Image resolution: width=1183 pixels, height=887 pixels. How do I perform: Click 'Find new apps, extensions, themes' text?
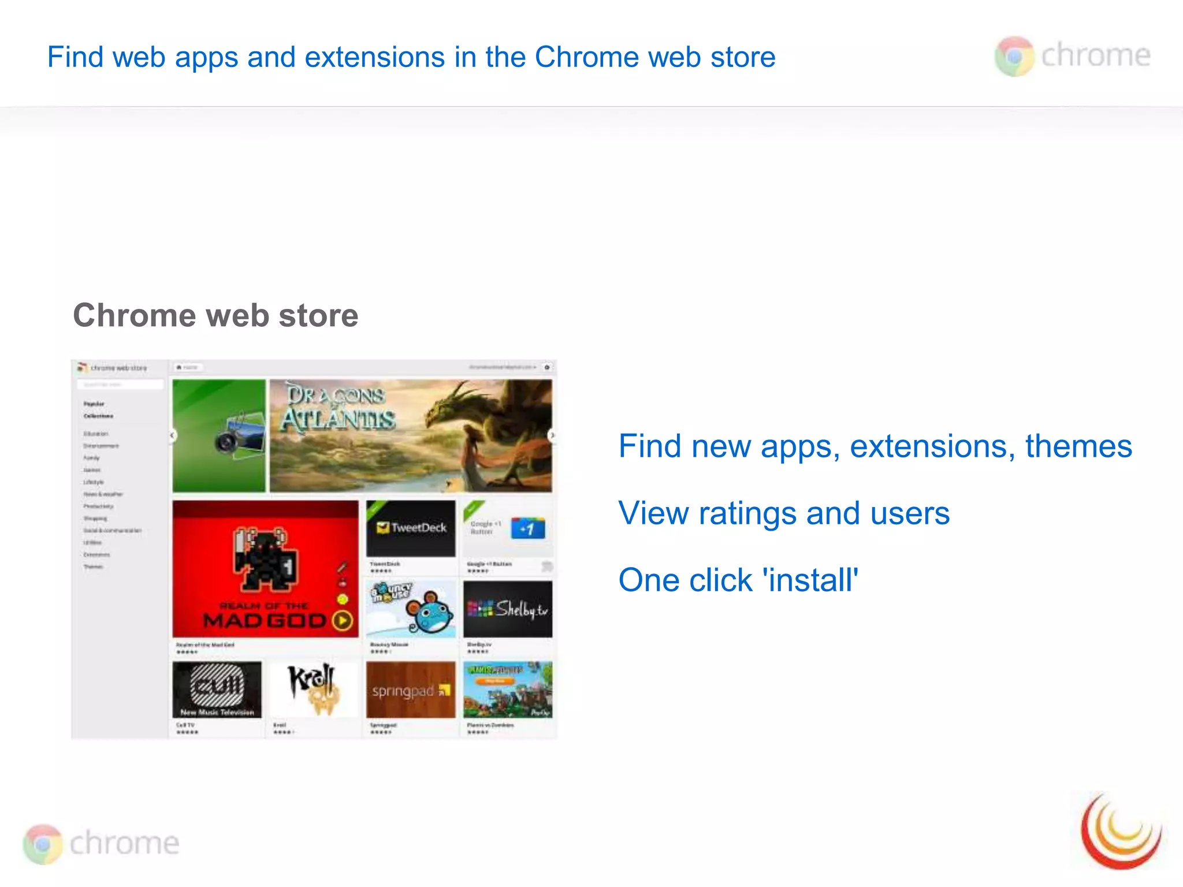point(875,446)
